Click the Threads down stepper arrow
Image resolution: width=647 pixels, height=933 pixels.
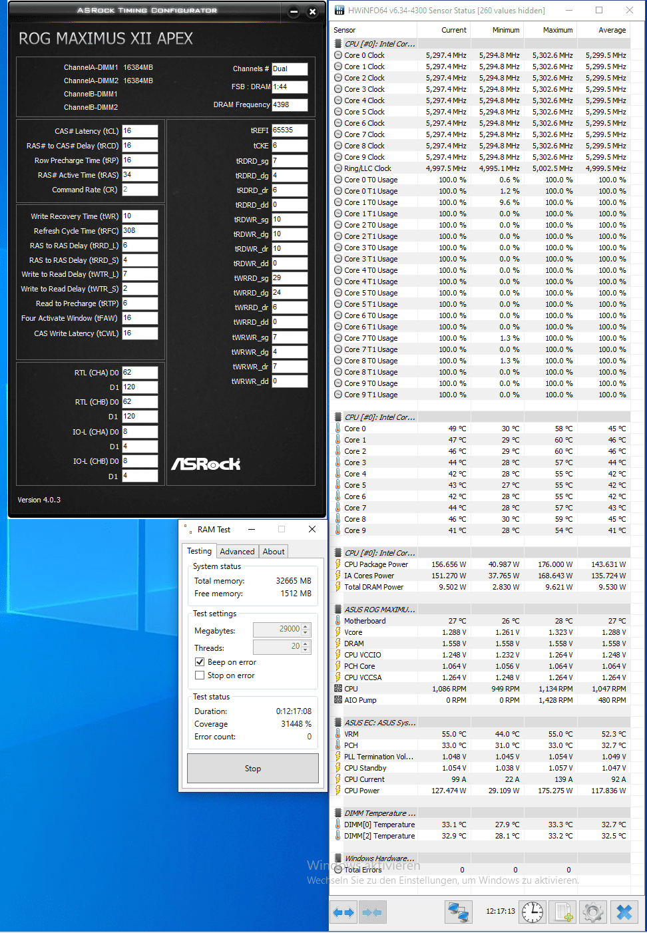[x=306, y=650]
